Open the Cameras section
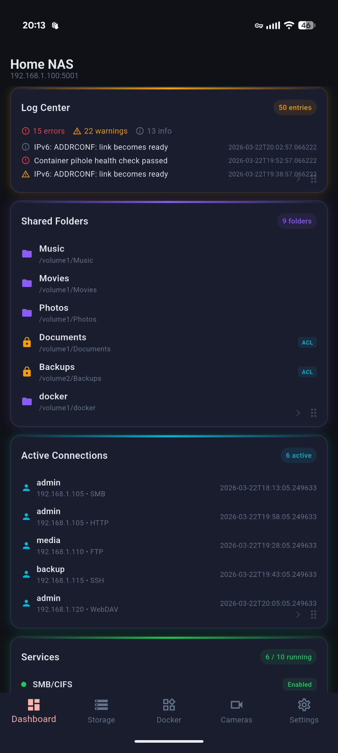338x753 pixels. tap(236, 711)
